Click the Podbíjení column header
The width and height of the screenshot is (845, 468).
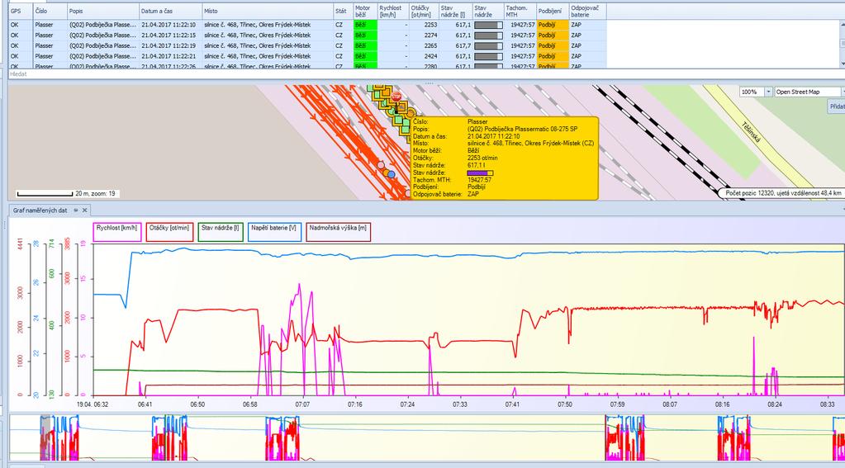click(553, 11)
